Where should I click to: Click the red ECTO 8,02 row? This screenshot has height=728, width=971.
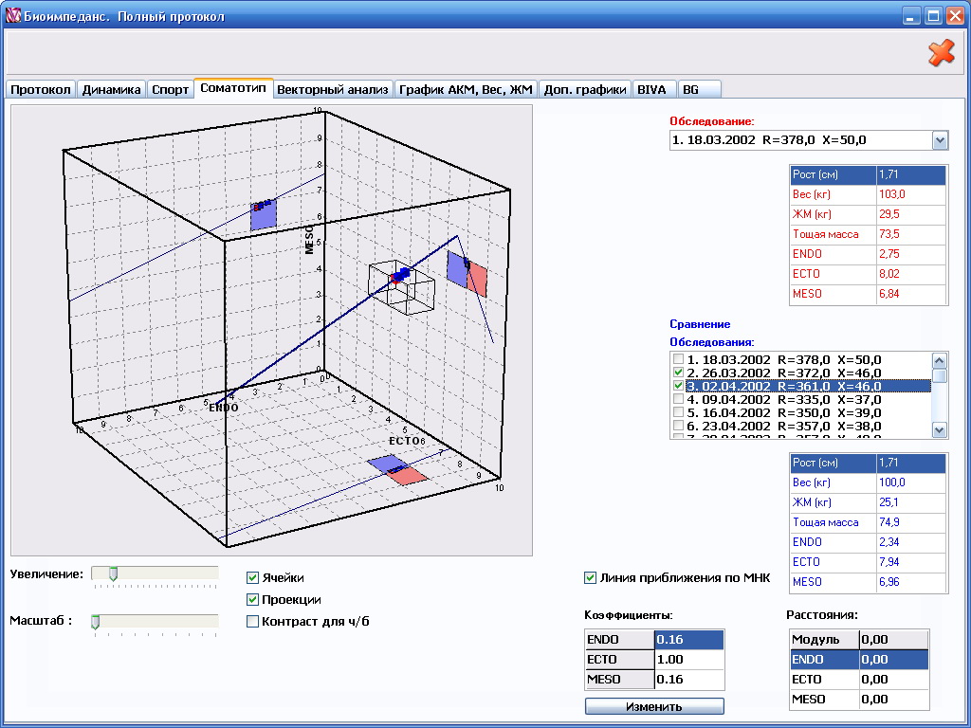[x=869, y=274]
